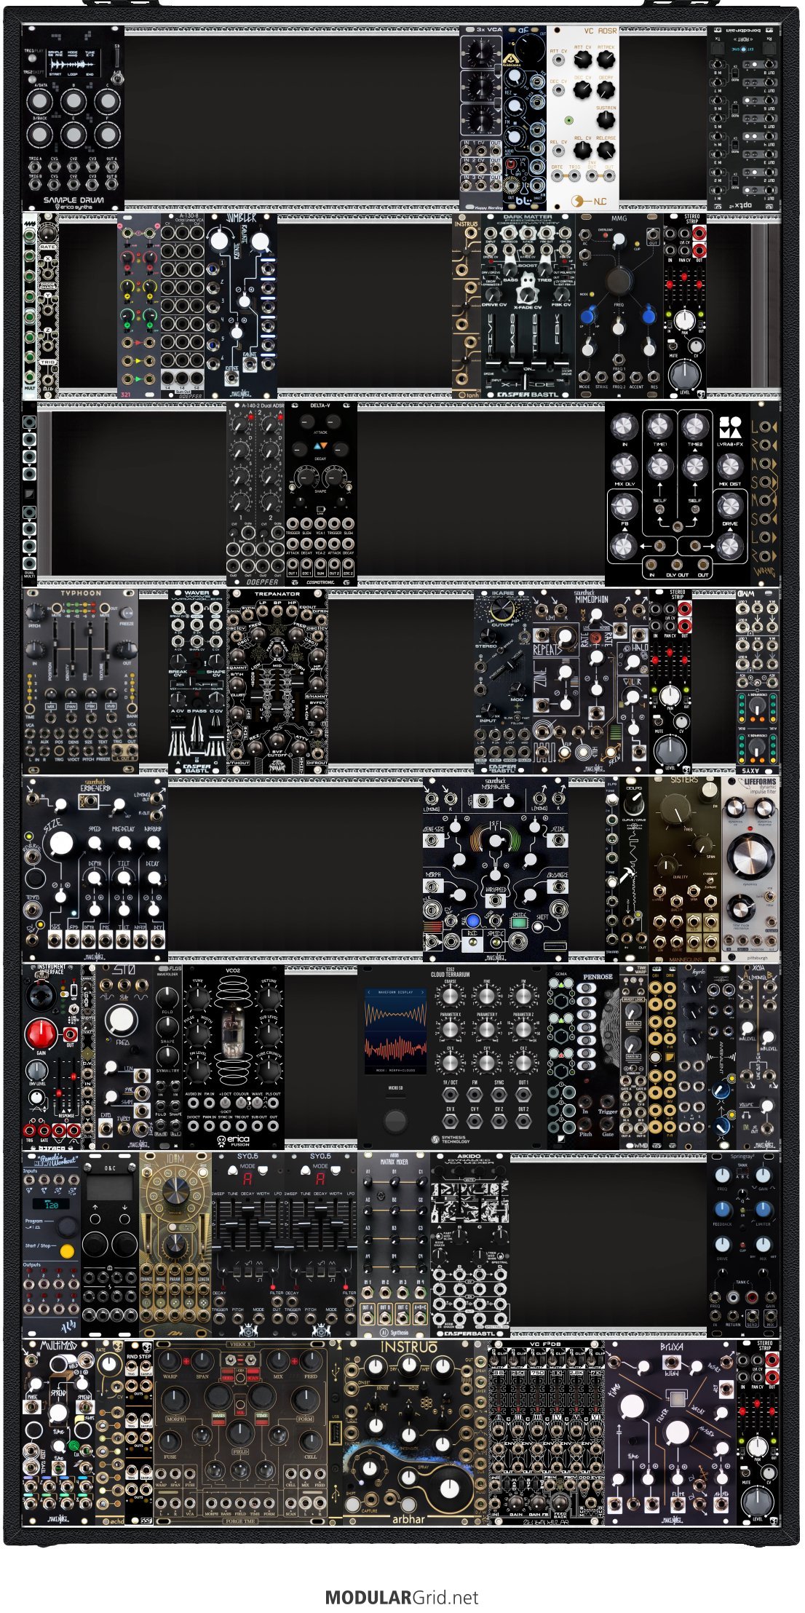Select the Springray module
The height and width of the screenshot is (1613, 805).
[743, 1243]
